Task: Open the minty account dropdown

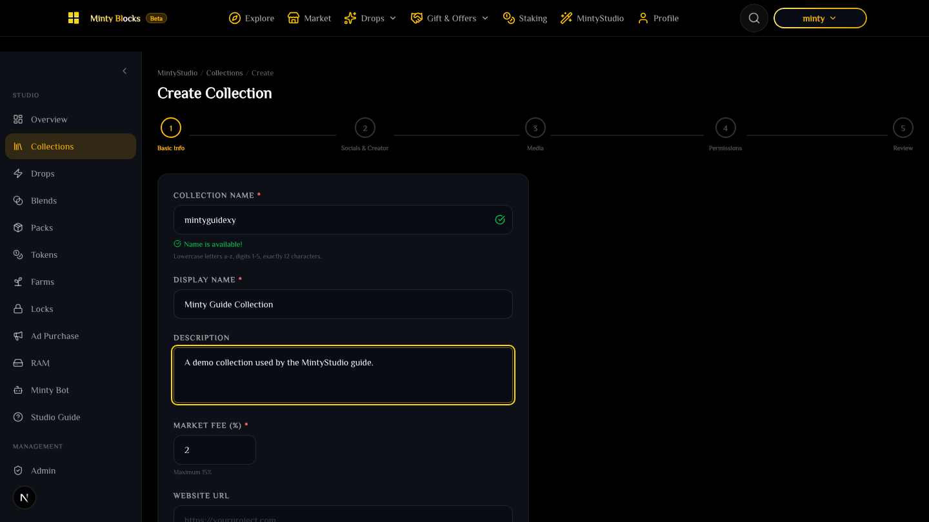Action: pos(819,18)
